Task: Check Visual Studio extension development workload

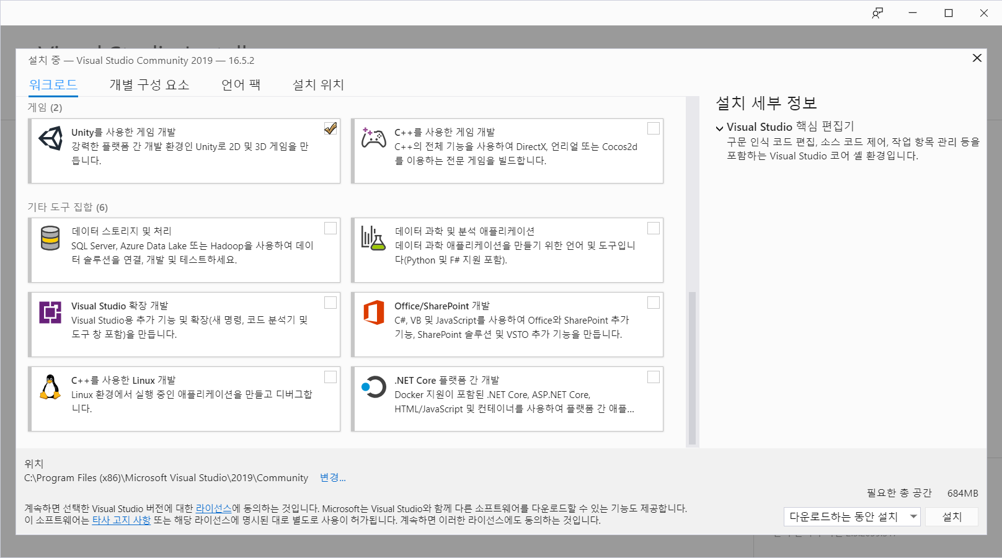Action: 330,303
